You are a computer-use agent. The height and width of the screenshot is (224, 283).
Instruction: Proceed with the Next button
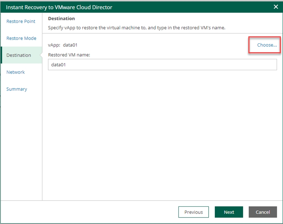point(229,212)
